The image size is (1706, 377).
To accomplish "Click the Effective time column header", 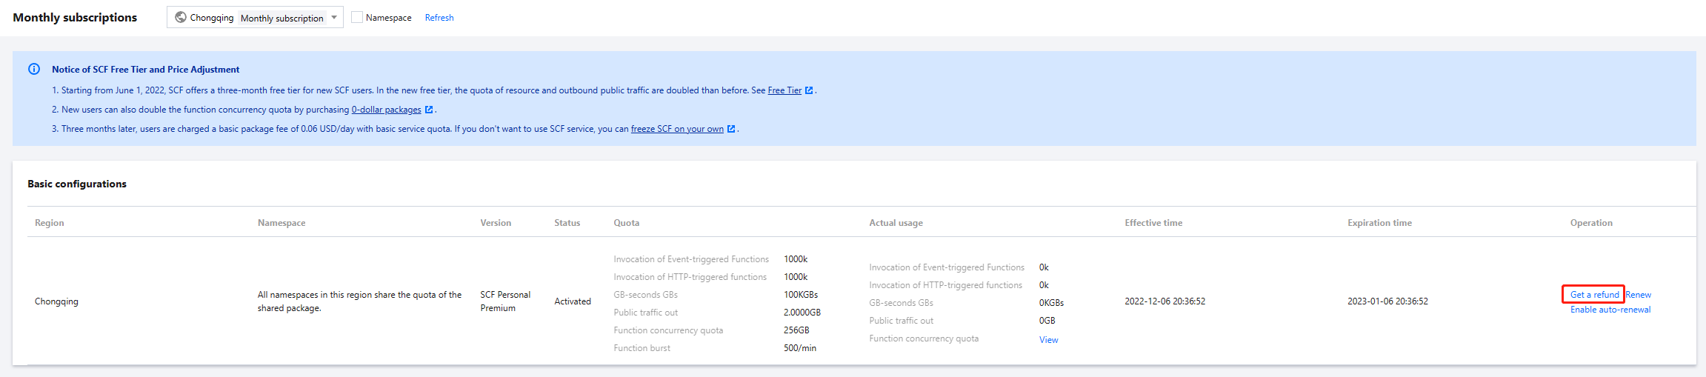I will point(1153,223).
